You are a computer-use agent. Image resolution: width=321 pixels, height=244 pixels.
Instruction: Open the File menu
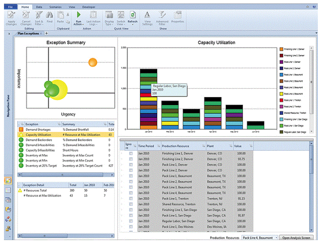(10, 7)
